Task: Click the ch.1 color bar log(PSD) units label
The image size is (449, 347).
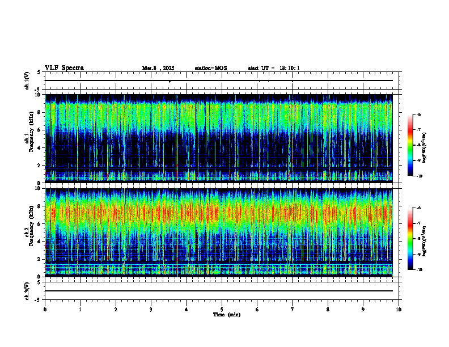Action: [x=425, y=147]
